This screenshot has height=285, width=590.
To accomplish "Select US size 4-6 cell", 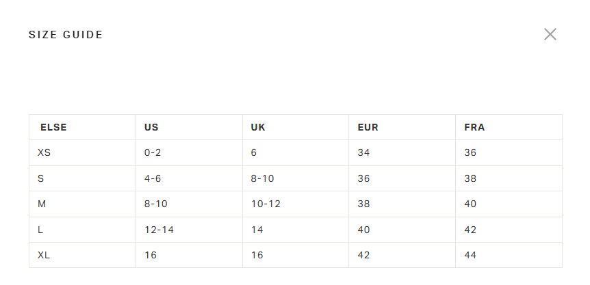I will click(153, 178).
